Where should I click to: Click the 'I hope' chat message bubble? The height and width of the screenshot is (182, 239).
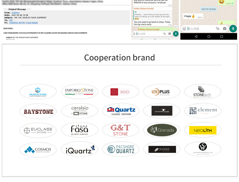click(x=193, y=16)
